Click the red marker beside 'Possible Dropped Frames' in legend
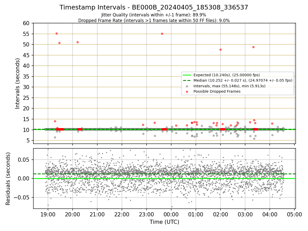 [x=187, y=92]
